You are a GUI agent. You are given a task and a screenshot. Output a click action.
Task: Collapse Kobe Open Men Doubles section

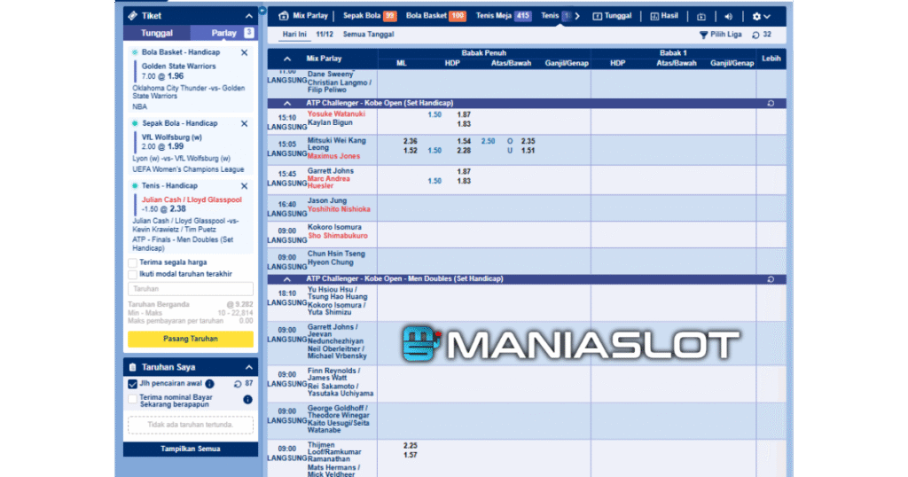tap(287, 279)
